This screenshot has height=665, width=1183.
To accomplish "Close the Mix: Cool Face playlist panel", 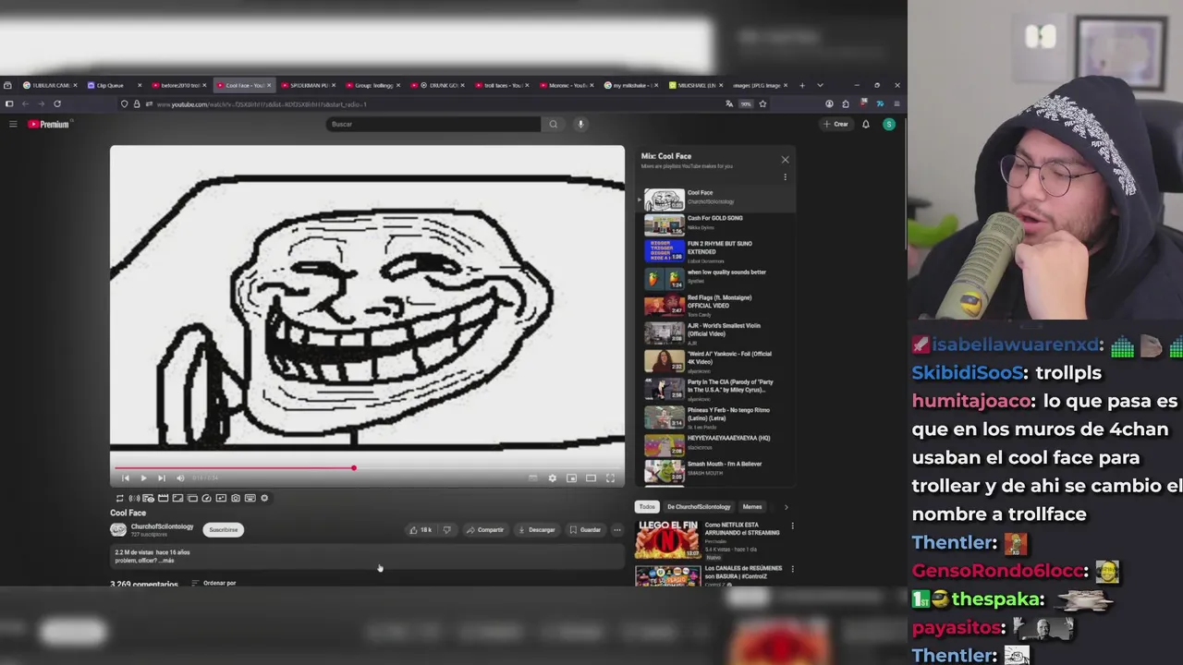I will point(785,160).
